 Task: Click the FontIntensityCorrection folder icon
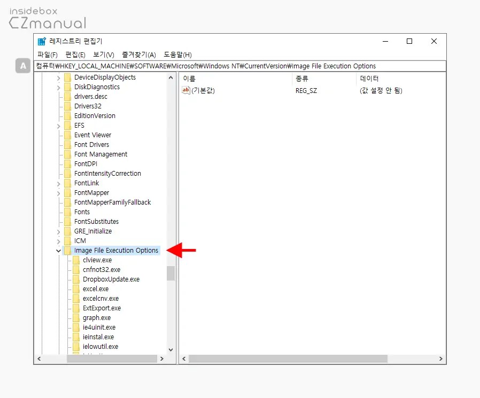click(68, 174)
